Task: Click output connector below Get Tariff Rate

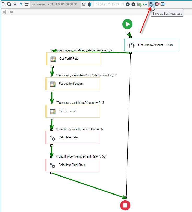Action: point(53,67)
